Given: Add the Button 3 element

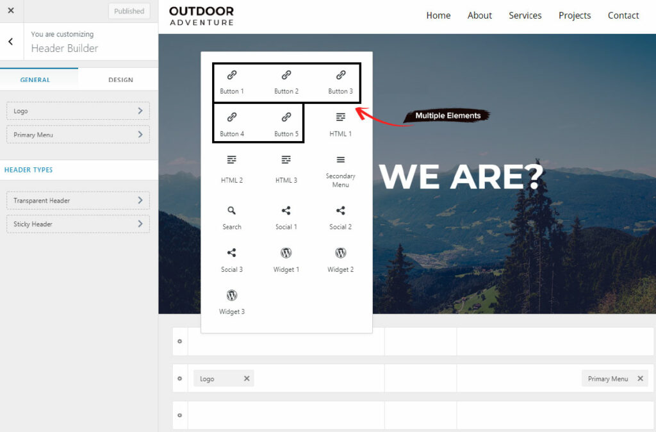Looking at the screenshot, I should coord(340,82).
